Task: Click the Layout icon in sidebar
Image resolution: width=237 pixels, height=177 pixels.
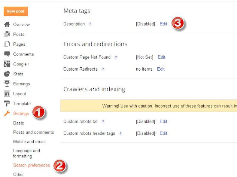Action: (x=7, y=93)
